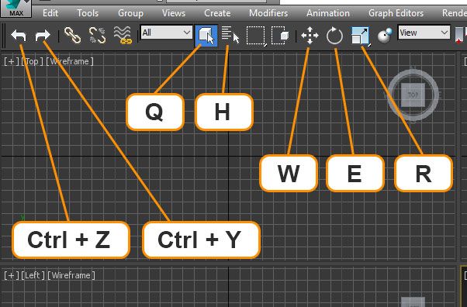The image size is (467, 307).
Task: Choose the Select and Move tool
Action: [x=310, y=36]
